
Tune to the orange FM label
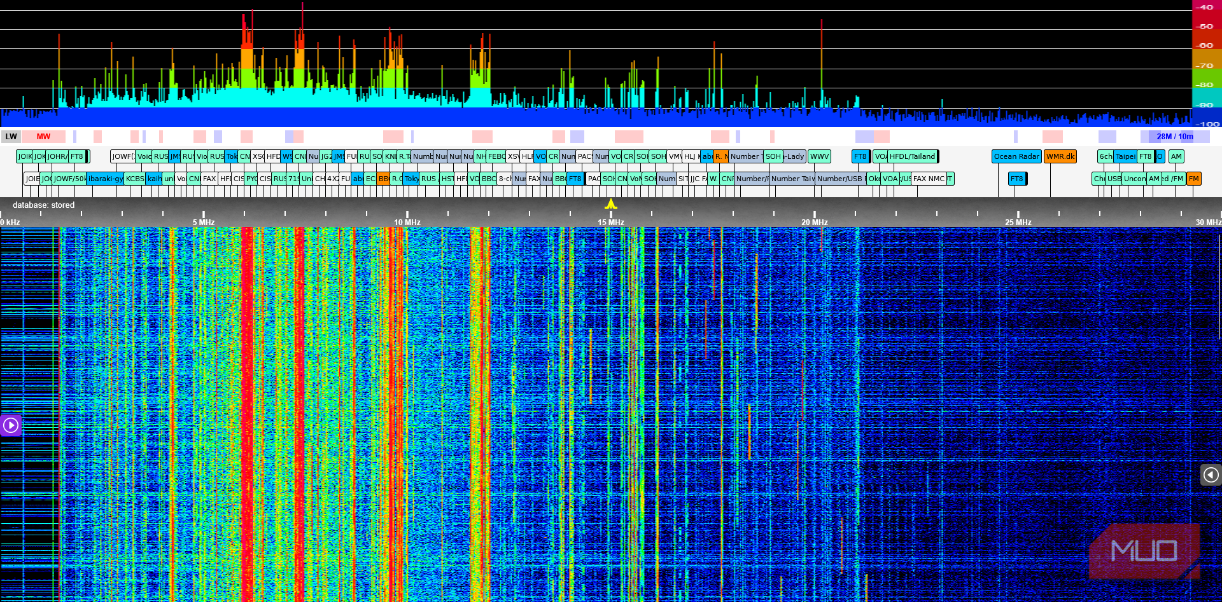[x=1193, y=179]
